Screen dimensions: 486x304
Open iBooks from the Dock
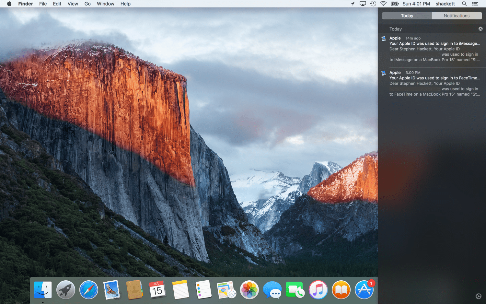click(x=341, y=289)
